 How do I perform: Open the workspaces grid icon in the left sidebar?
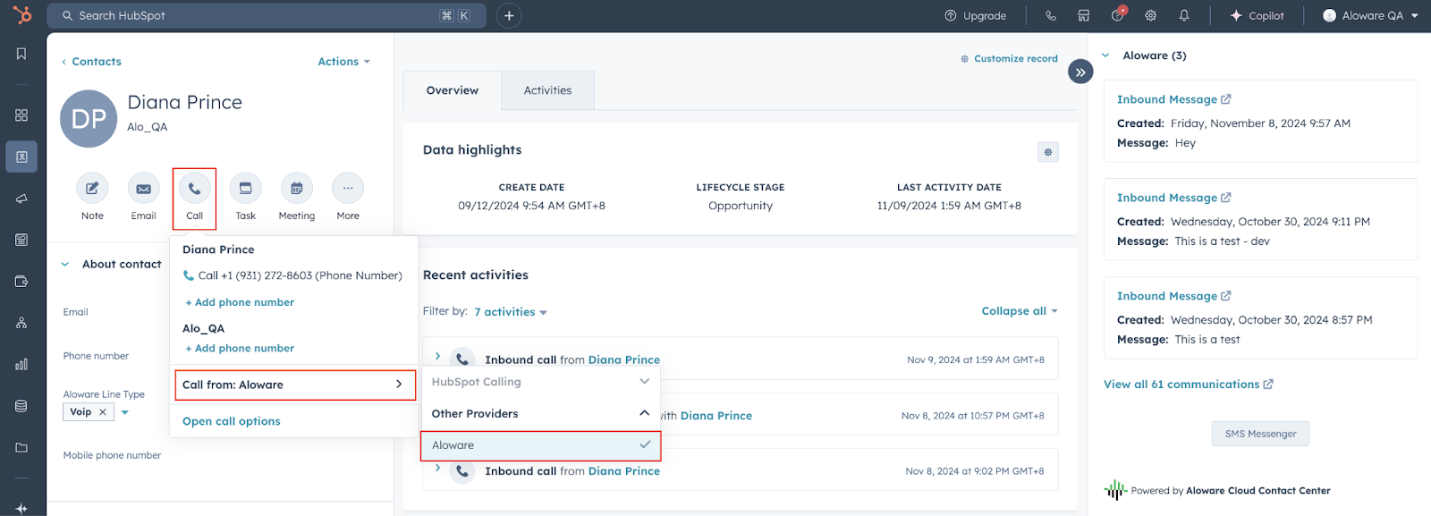pos(21,115)
